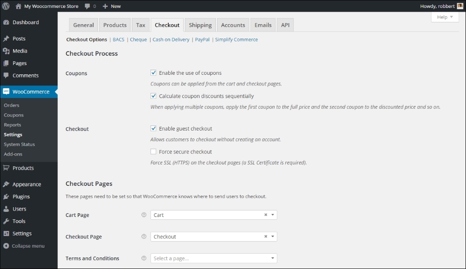
Task: Switch to the Shipping tab
Action: click(x=200, y=25)
